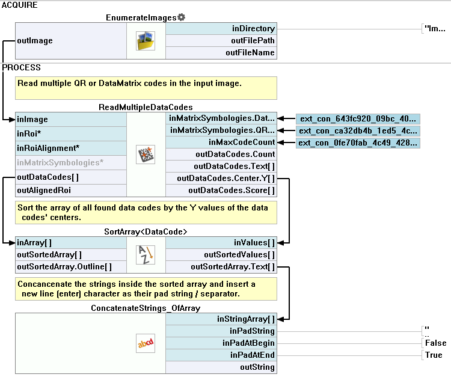Click the ReadMultipleDataCodes filter icon
Screen dimensions: 451x377
[x=146, y=155]
